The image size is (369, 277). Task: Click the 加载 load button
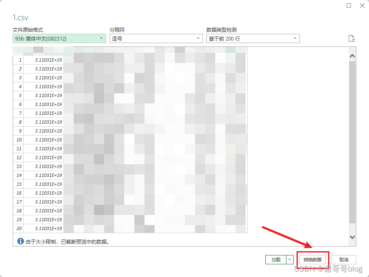coord(276,259)
